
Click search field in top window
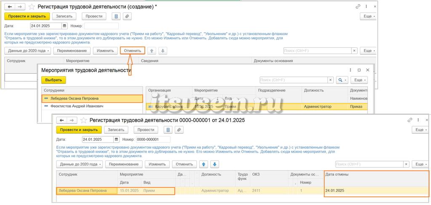pos(317,51)
